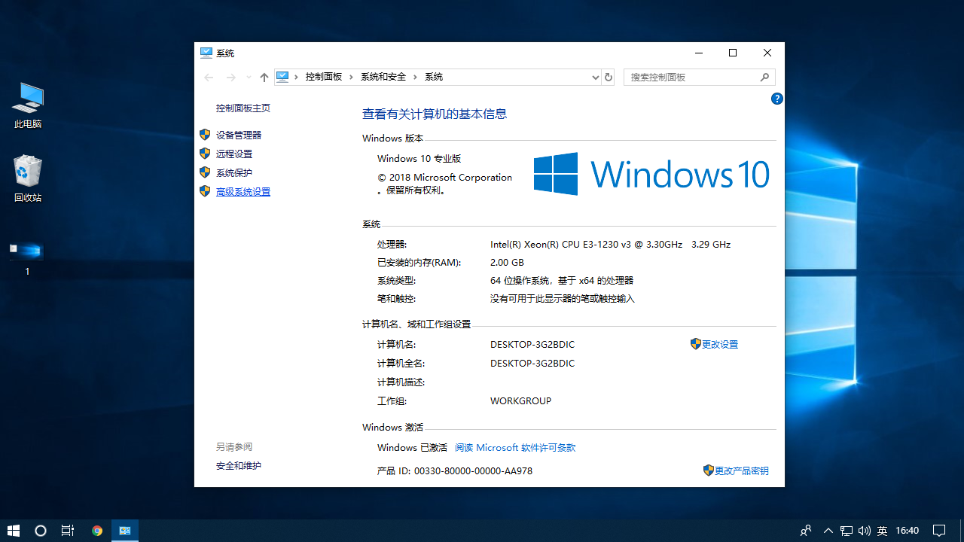Click the 系统 breadcrumb segment
The width and height of the screenshot is (964, 542).
434,77
